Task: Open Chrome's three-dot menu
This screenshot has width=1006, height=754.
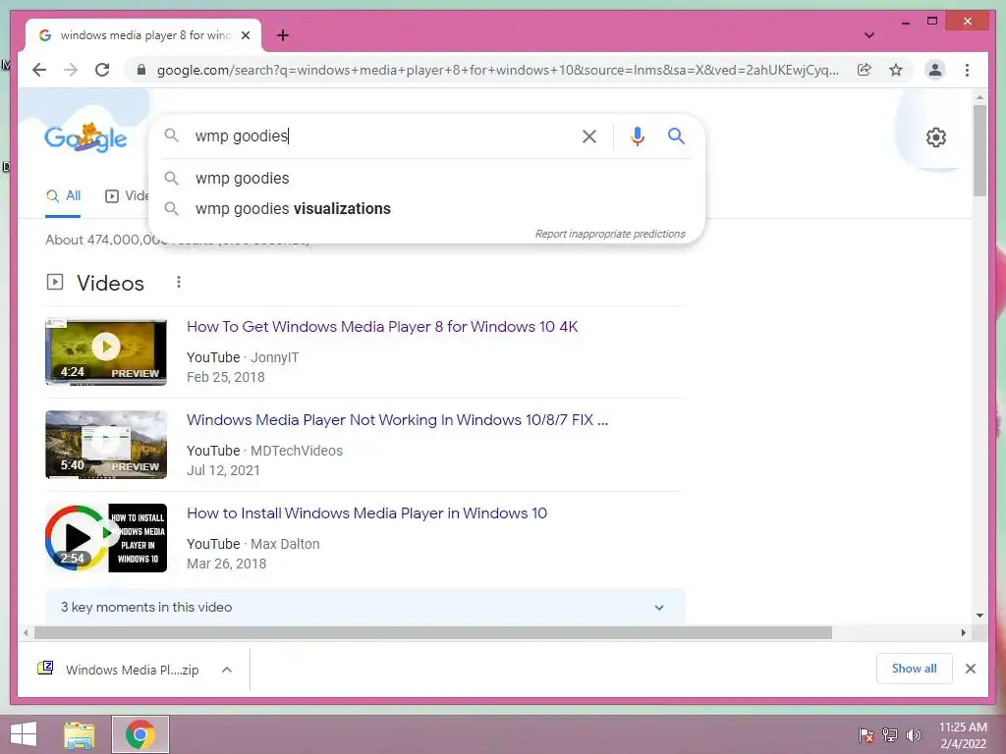Action: 967,70
